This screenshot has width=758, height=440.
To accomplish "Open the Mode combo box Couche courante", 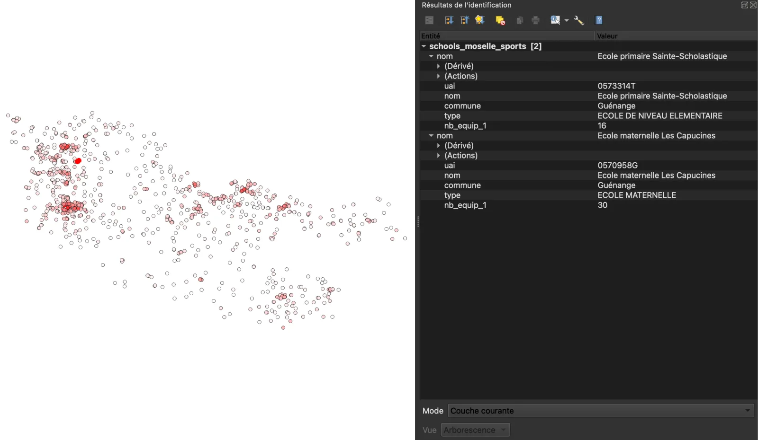I will tap(601, 411).
